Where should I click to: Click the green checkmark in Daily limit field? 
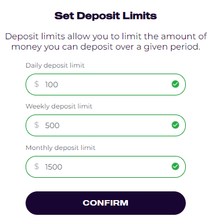click(175, 84)
